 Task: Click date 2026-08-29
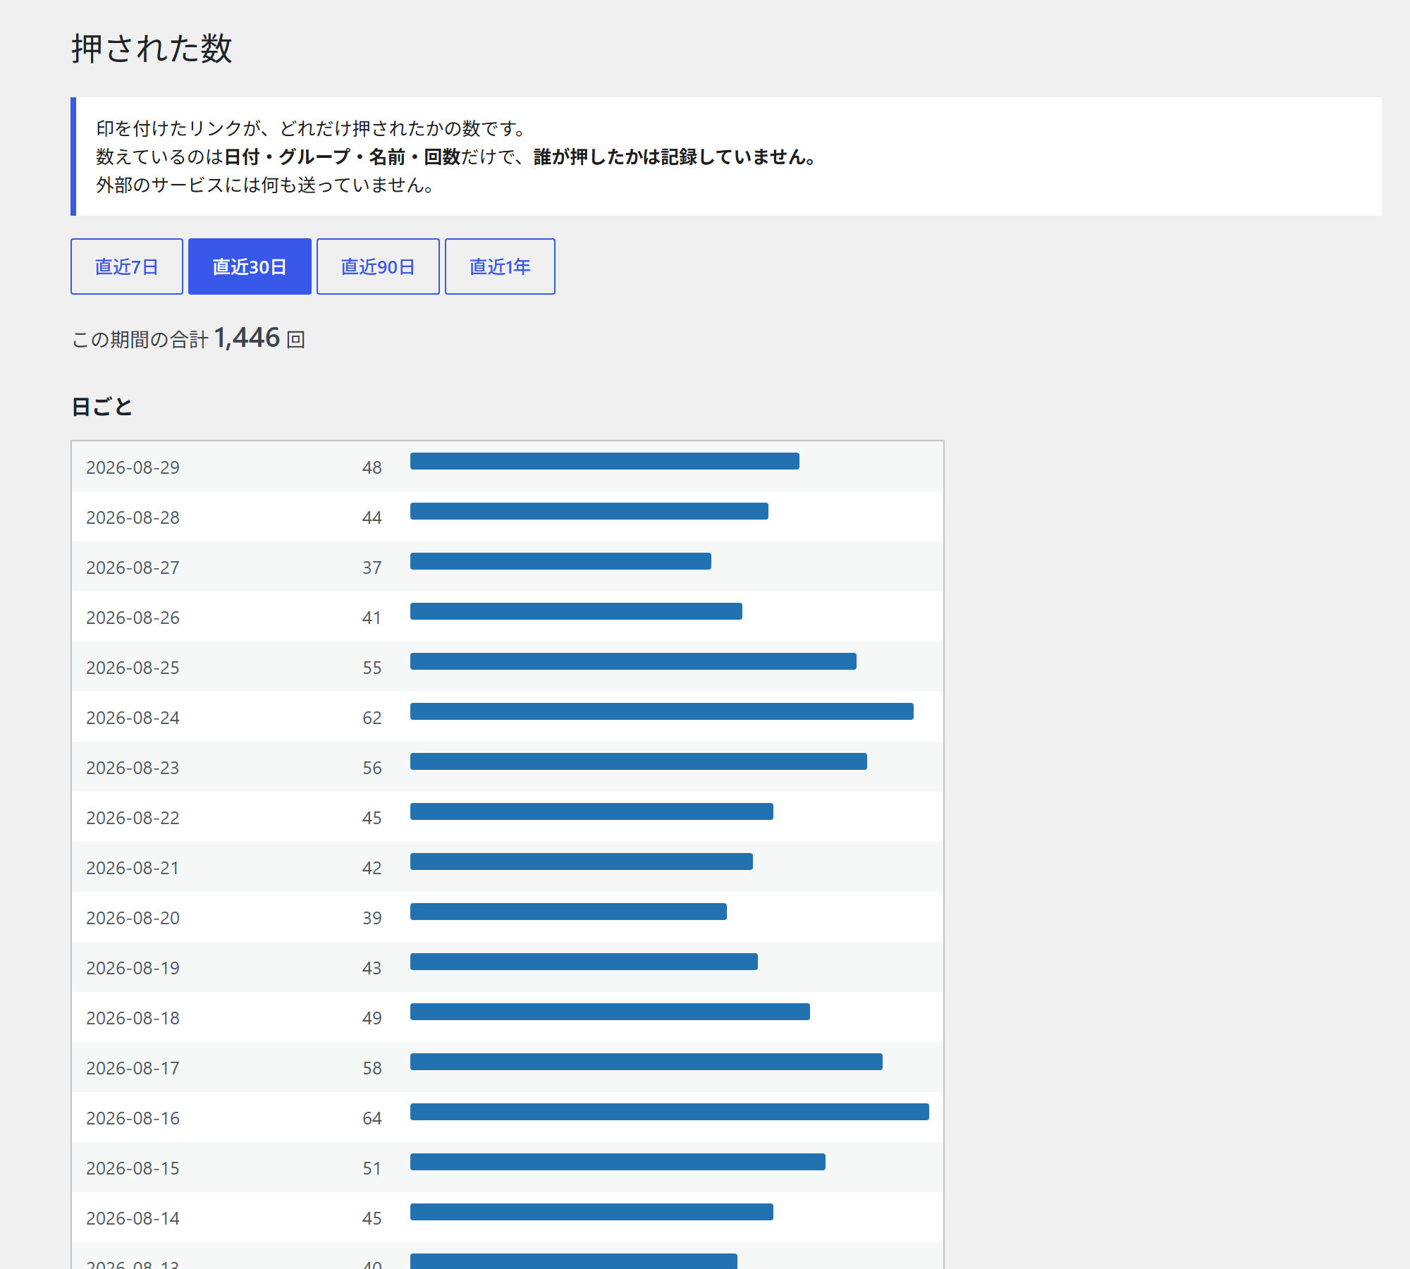[x=133, y=467]
